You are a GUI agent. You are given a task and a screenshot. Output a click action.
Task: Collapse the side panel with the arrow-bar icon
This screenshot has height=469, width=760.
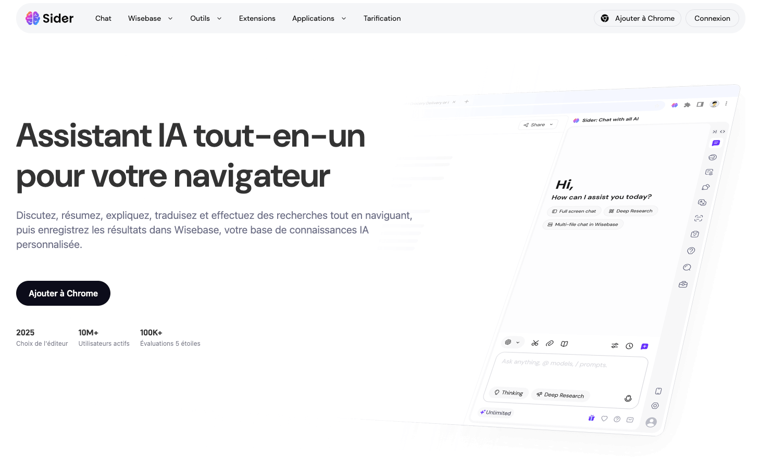point(715,132)
